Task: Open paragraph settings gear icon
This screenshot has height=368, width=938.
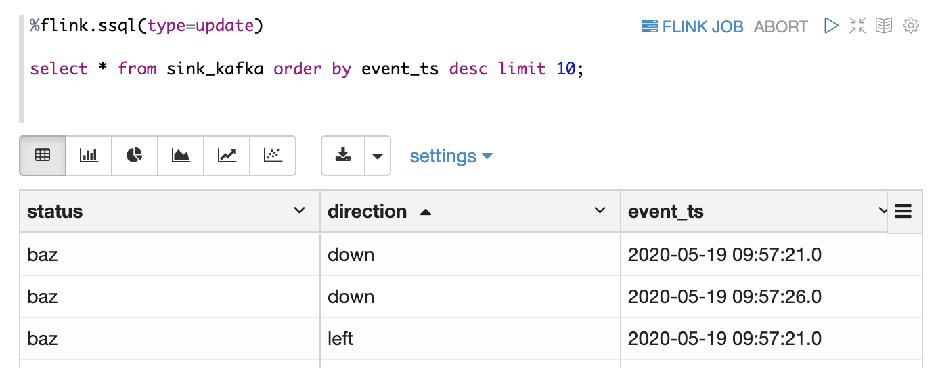Action: point(911,26)
